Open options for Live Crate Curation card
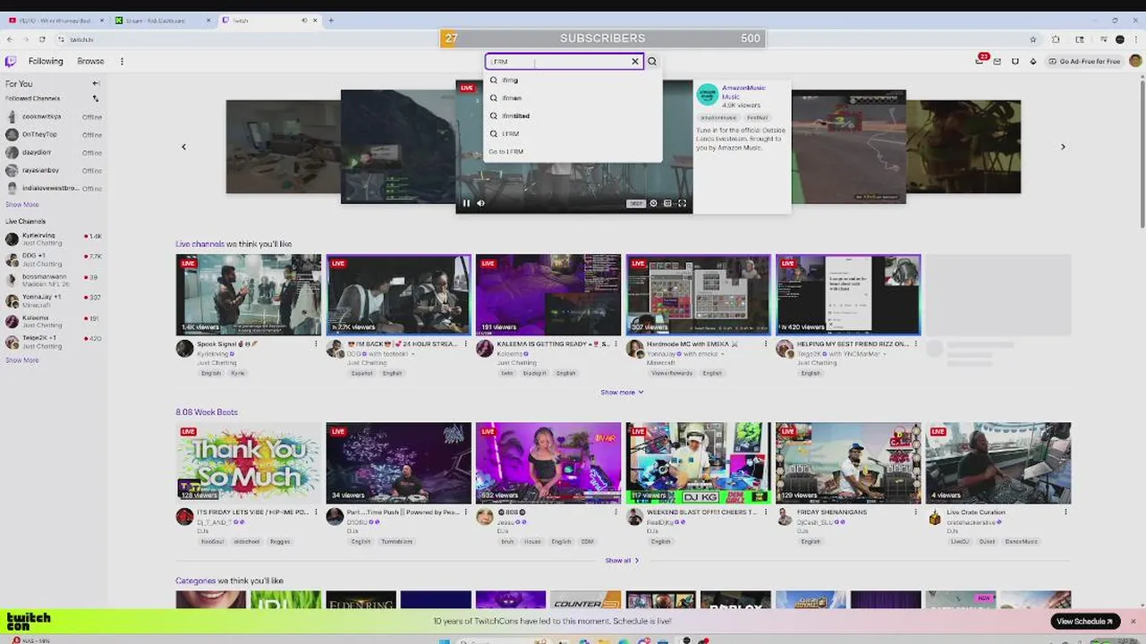This screenshot has height=644, width=1146. [x=1065, y=513]
